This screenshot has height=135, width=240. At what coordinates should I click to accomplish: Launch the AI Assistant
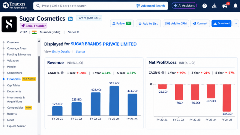(184, 6)
